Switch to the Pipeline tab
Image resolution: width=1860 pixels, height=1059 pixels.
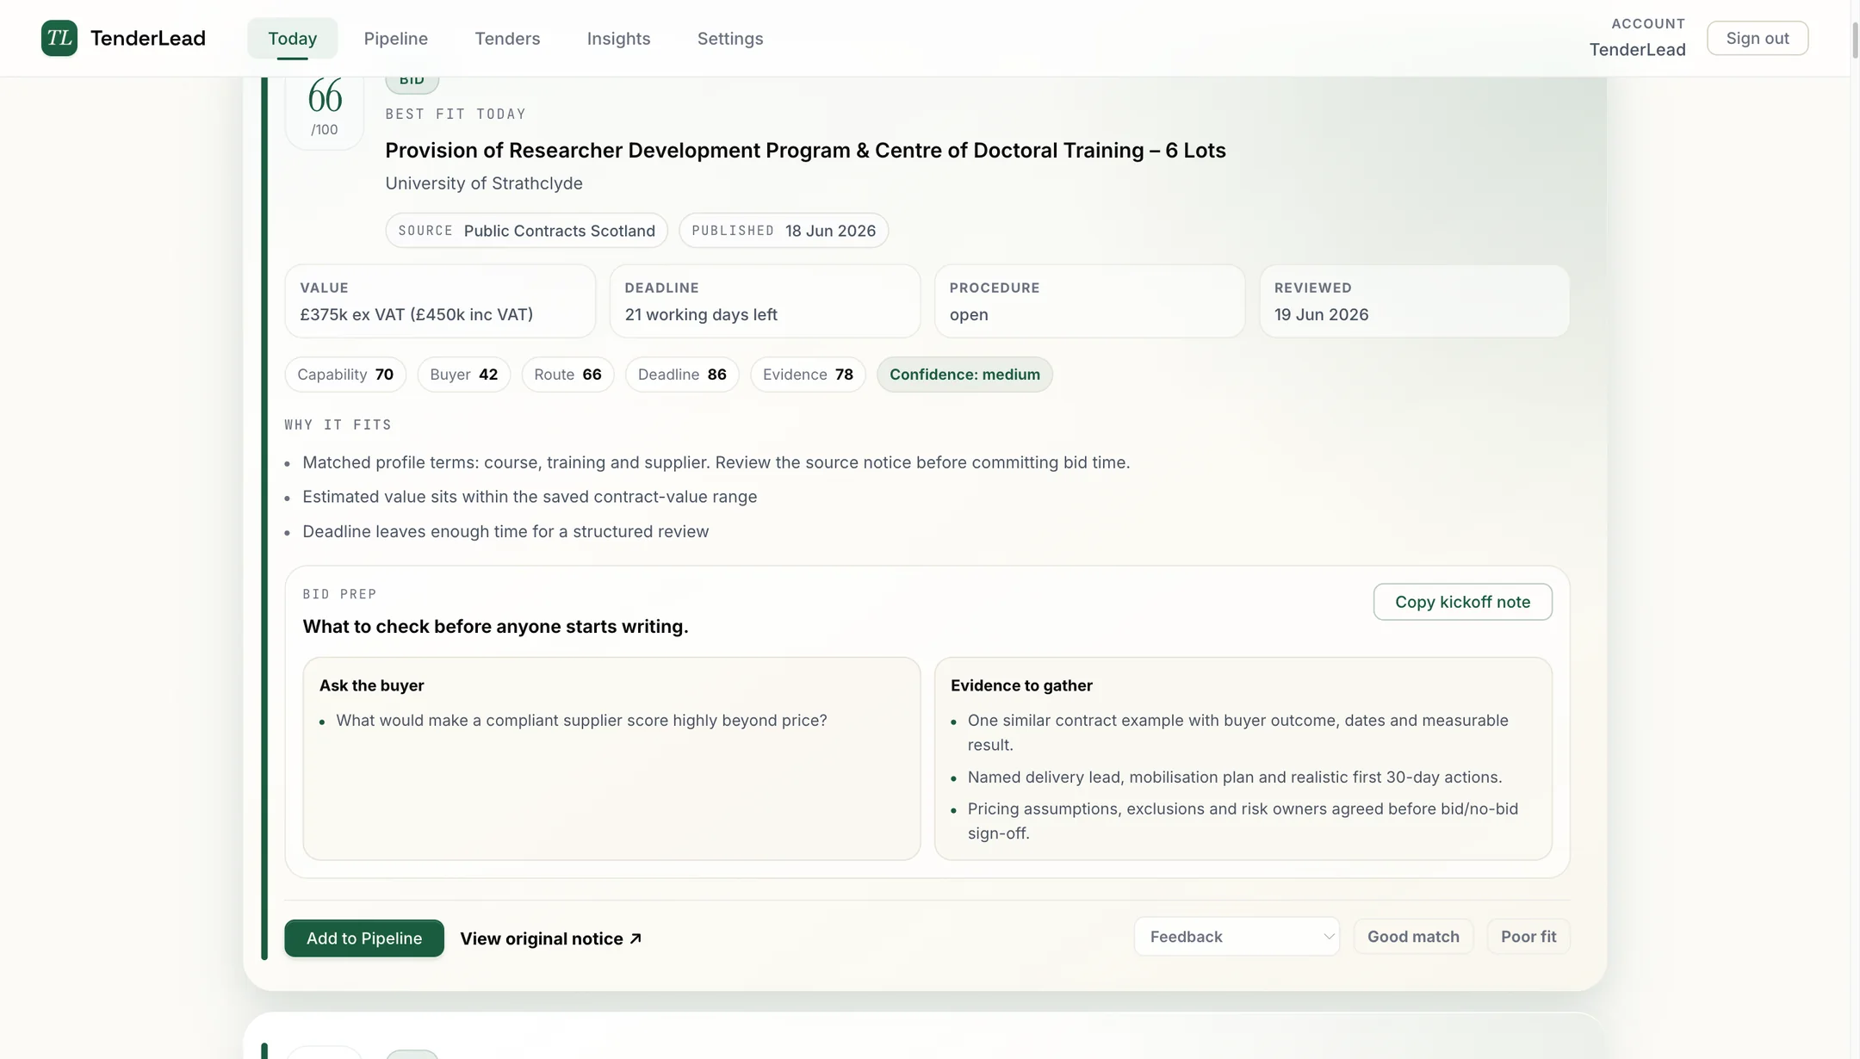(395, 38)
